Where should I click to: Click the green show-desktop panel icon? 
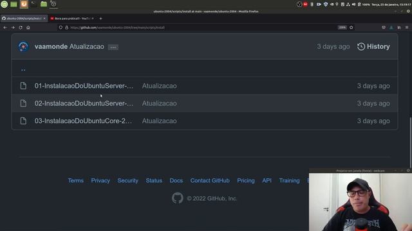point(14,4)
